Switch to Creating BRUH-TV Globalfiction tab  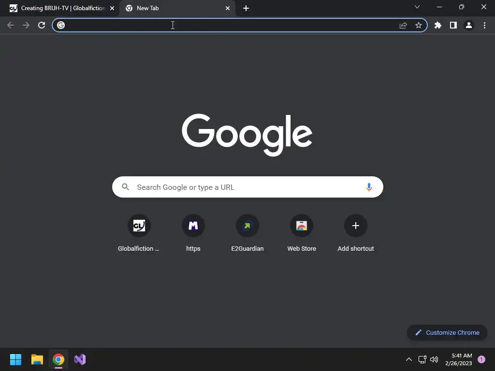coord(59,8)
